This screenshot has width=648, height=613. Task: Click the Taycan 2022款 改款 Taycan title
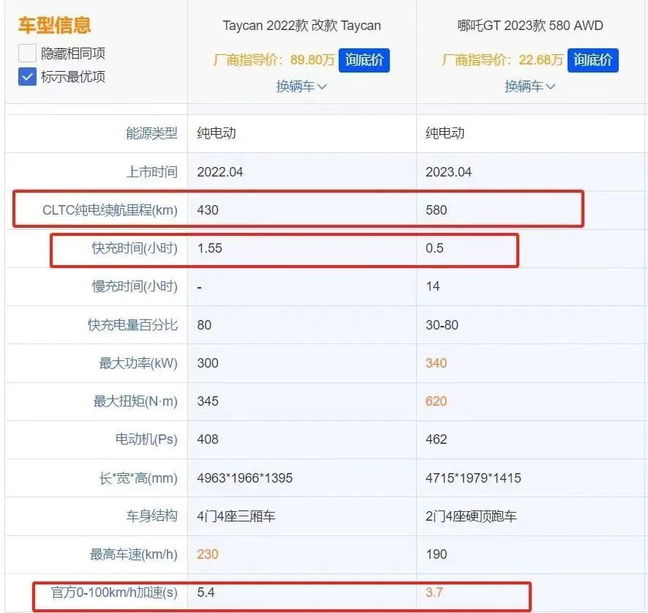(301, 26)
